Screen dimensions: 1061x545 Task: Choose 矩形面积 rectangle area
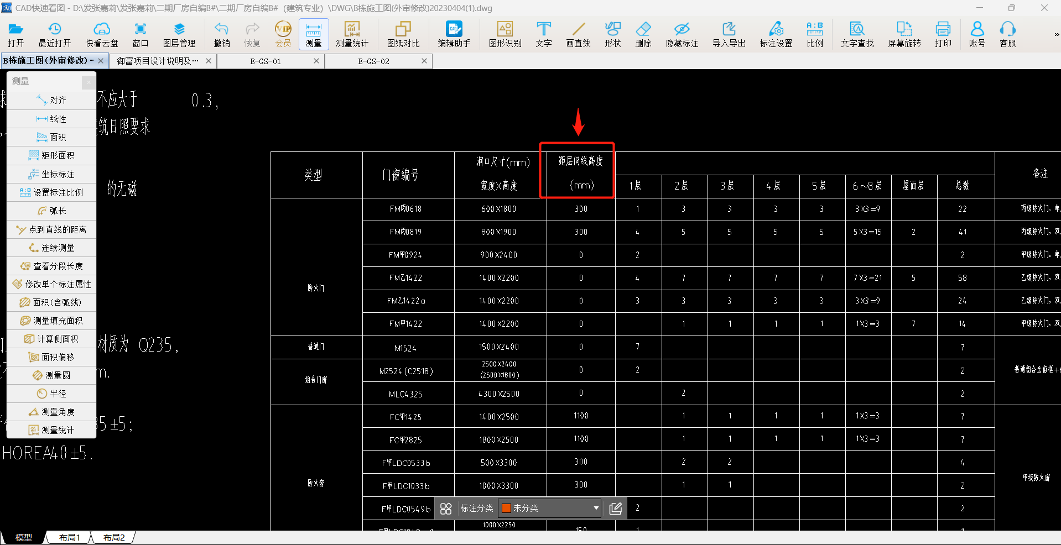[51, 155]
